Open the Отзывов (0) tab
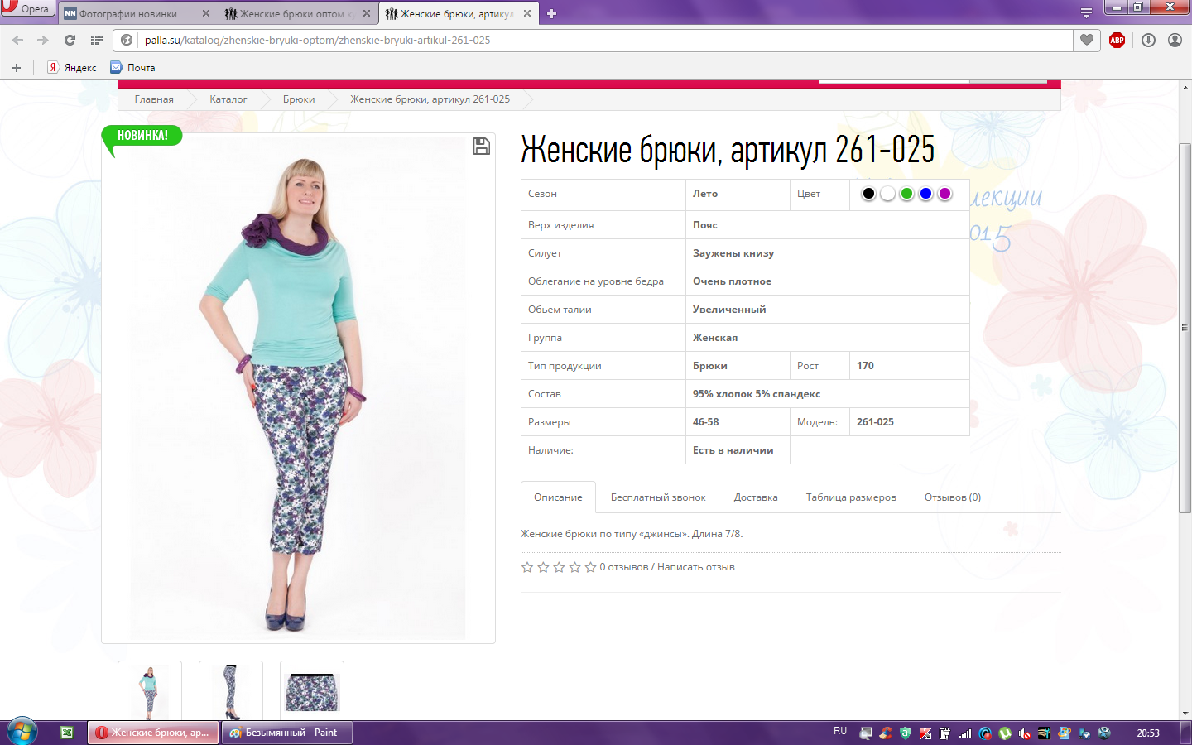Screen dimensions: 1192x745 coord(953,497)
